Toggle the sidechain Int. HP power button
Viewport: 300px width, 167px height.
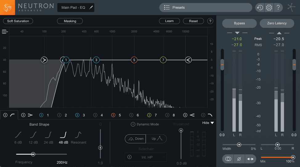[129, 157]
